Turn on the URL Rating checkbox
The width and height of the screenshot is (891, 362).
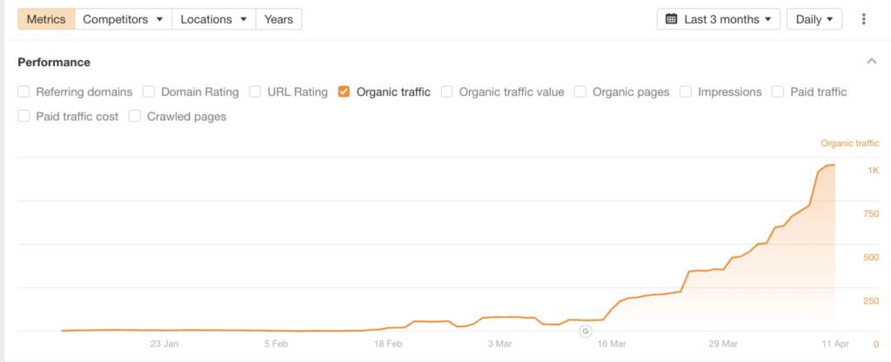coord(255,91)
